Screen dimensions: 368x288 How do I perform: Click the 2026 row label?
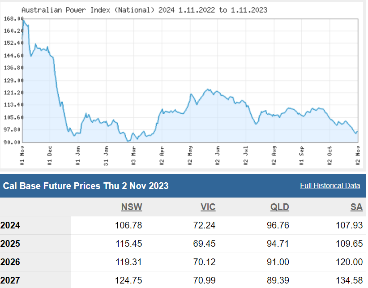[x=10, y=262]
